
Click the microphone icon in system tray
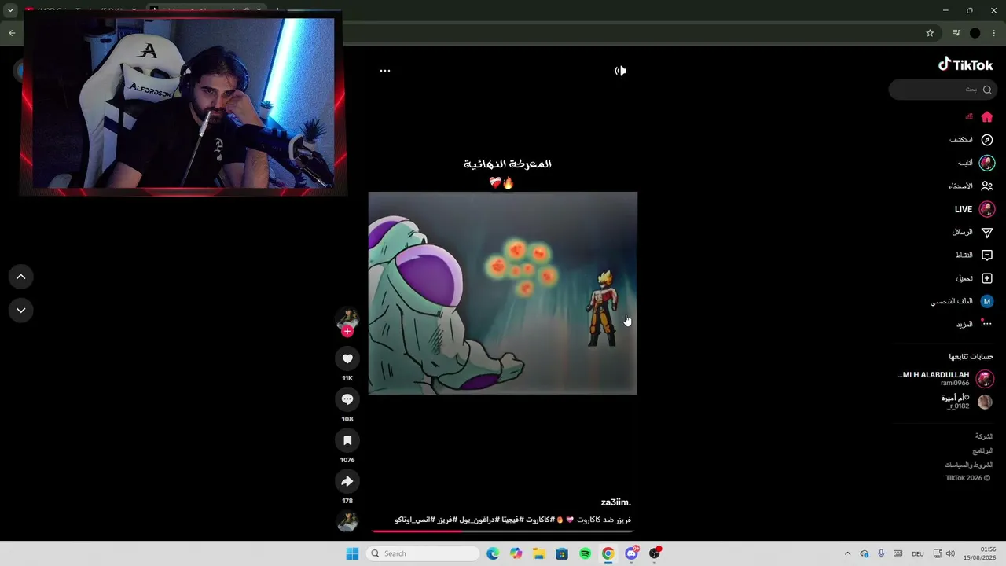[x=881, y=553]
